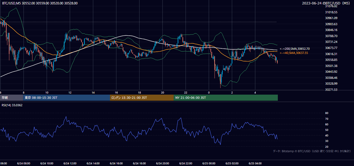Screen dimensions: 354x166
Task: Click price axis value 31076.02
Action: tap(331, 6)
